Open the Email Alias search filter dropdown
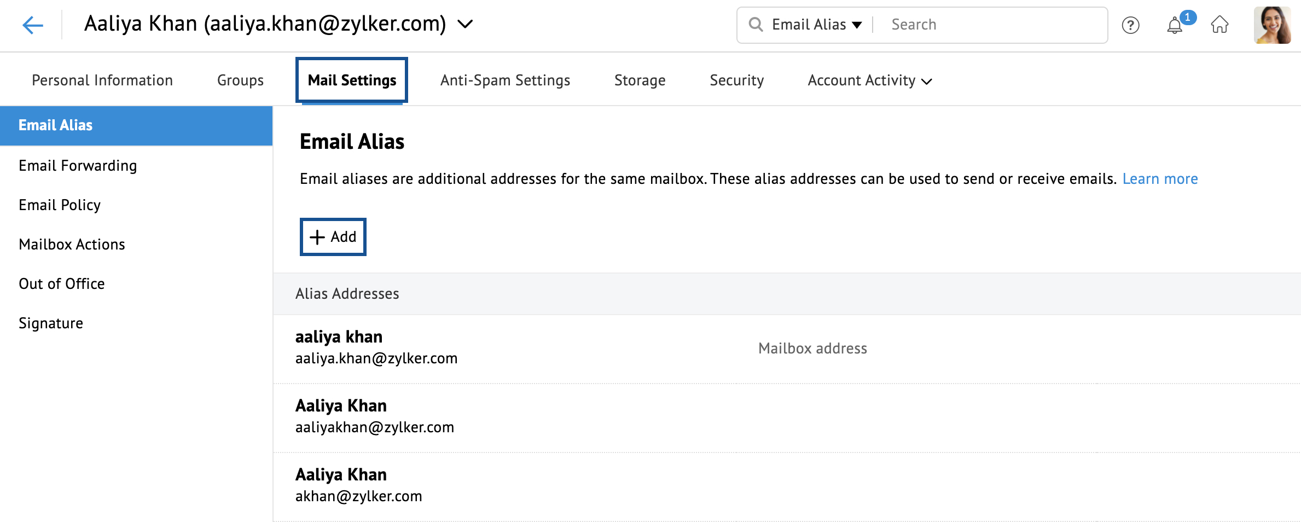This screenshot has width=1301, height=522. coord(816,25)
